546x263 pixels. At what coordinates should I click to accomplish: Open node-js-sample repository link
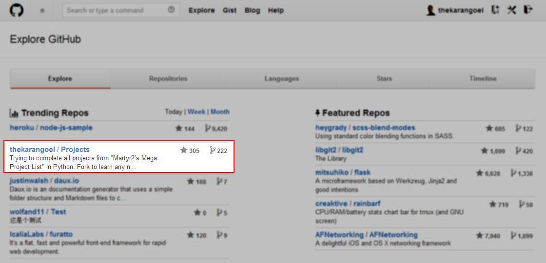66,127
